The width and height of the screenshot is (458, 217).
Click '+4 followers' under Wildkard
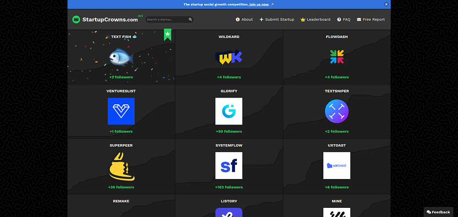[x=229, y=77]
